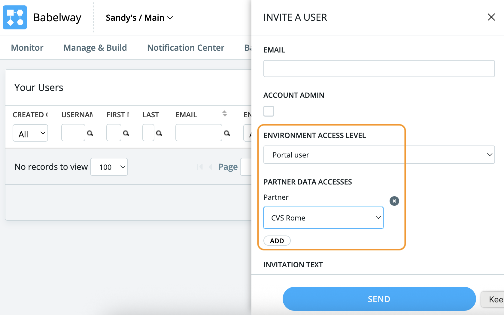Go to the previous page of users

click(211, 167)
